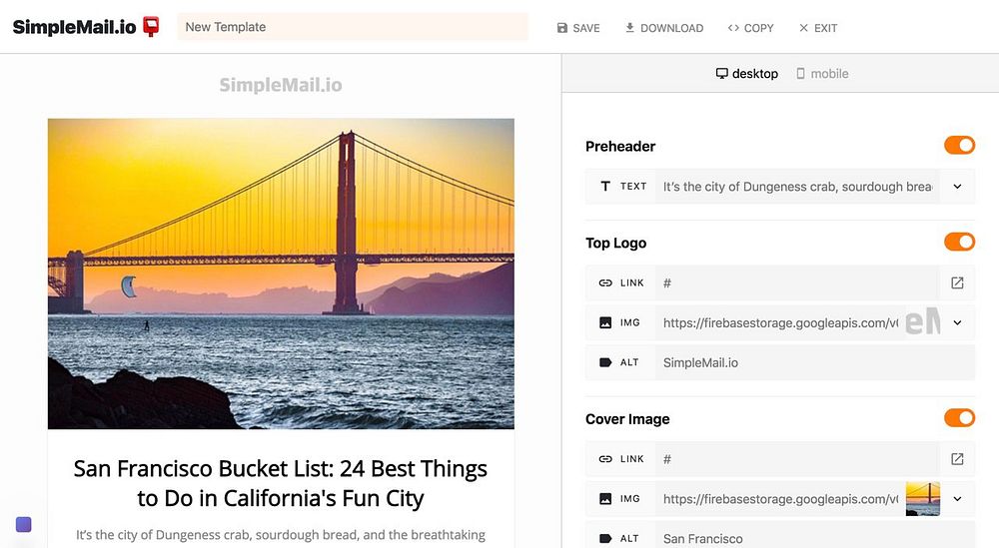Click the New Template name field

pyautogui.click(x=353, y=27)
